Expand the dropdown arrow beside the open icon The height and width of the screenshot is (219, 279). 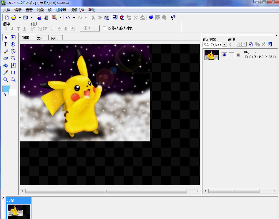pos(20,17)
